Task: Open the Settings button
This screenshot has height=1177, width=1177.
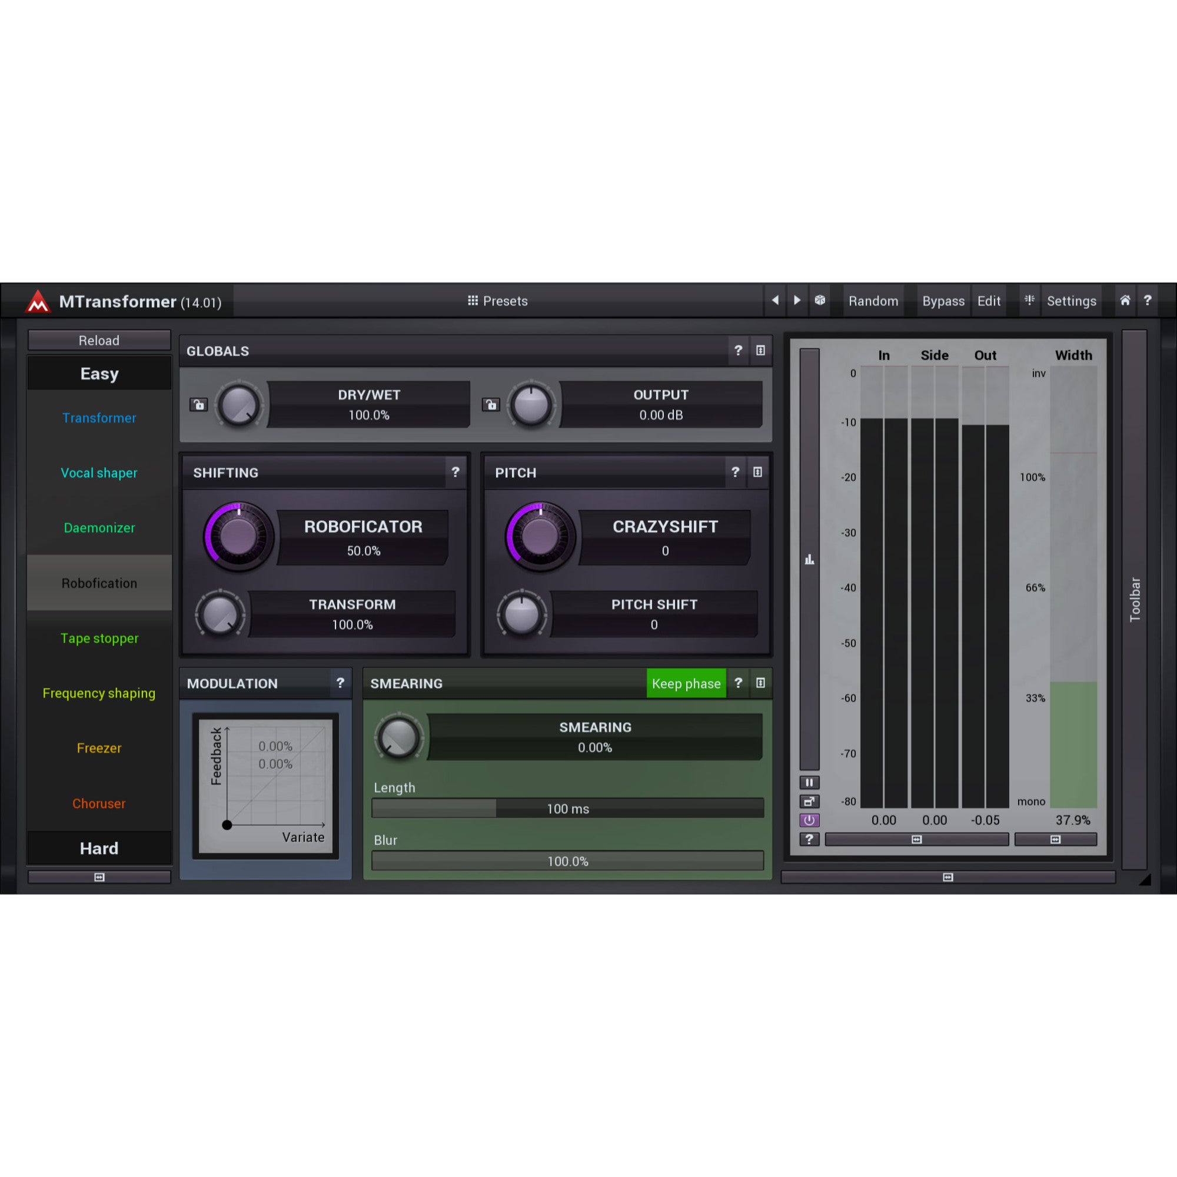Action: coord(1071,301)
